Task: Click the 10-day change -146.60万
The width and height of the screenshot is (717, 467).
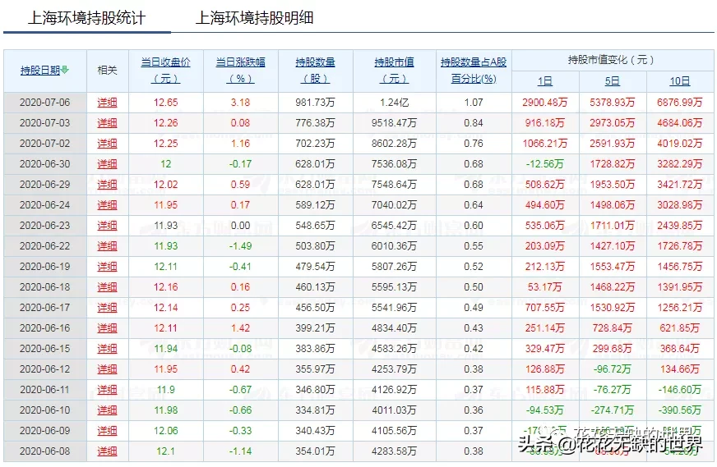Action: coord(680,390)
